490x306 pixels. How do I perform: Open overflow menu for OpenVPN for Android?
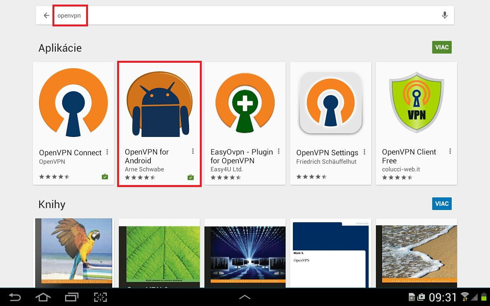pos(193,151)
